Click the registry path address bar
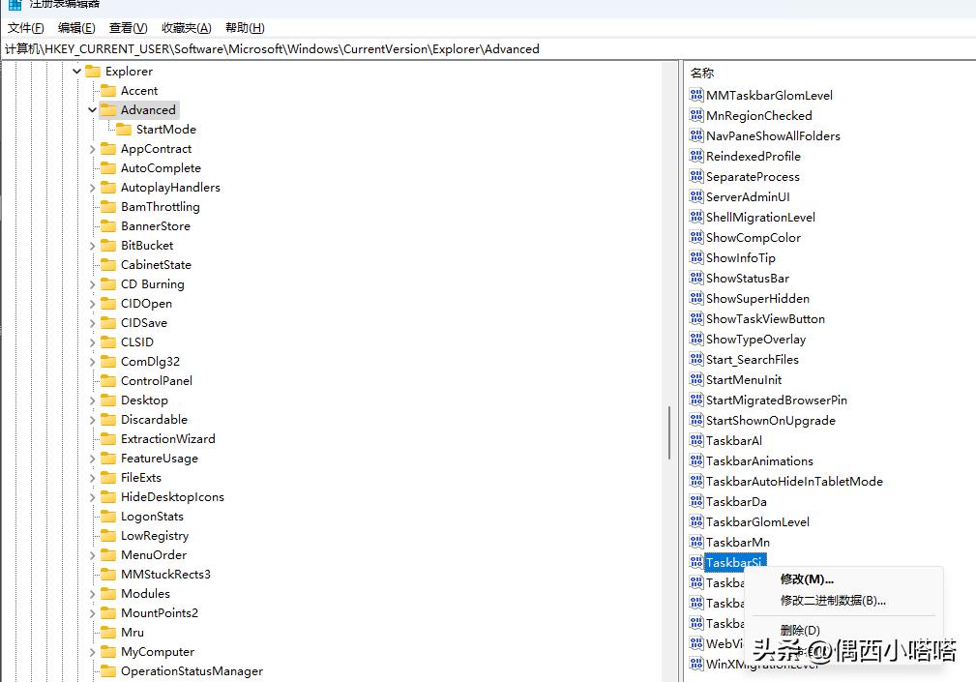The image size is (976, 682). coord(484,48)
